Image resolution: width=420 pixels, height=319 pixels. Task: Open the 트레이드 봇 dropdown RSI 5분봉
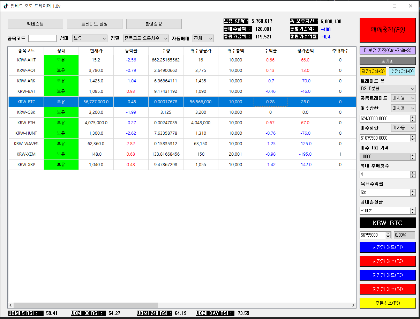pyautogui.click(x=388, y=89)
